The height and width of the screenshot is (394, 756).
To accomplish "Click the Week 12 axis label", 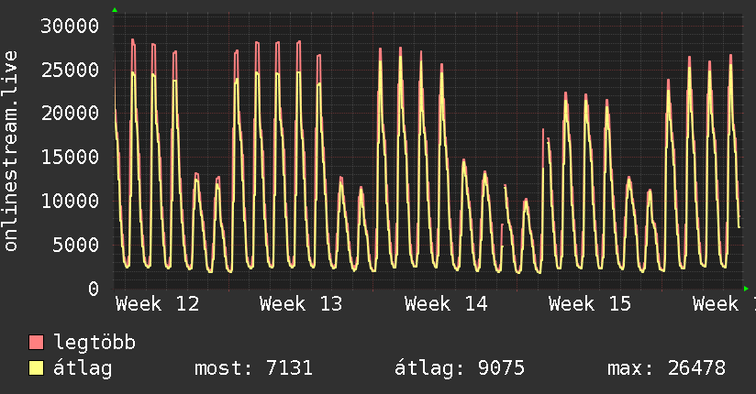I will [x=157, y=304].
